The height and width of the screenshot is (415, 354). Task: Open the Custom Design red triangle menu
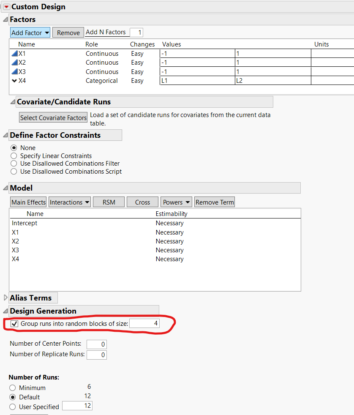tap(7, 7)
